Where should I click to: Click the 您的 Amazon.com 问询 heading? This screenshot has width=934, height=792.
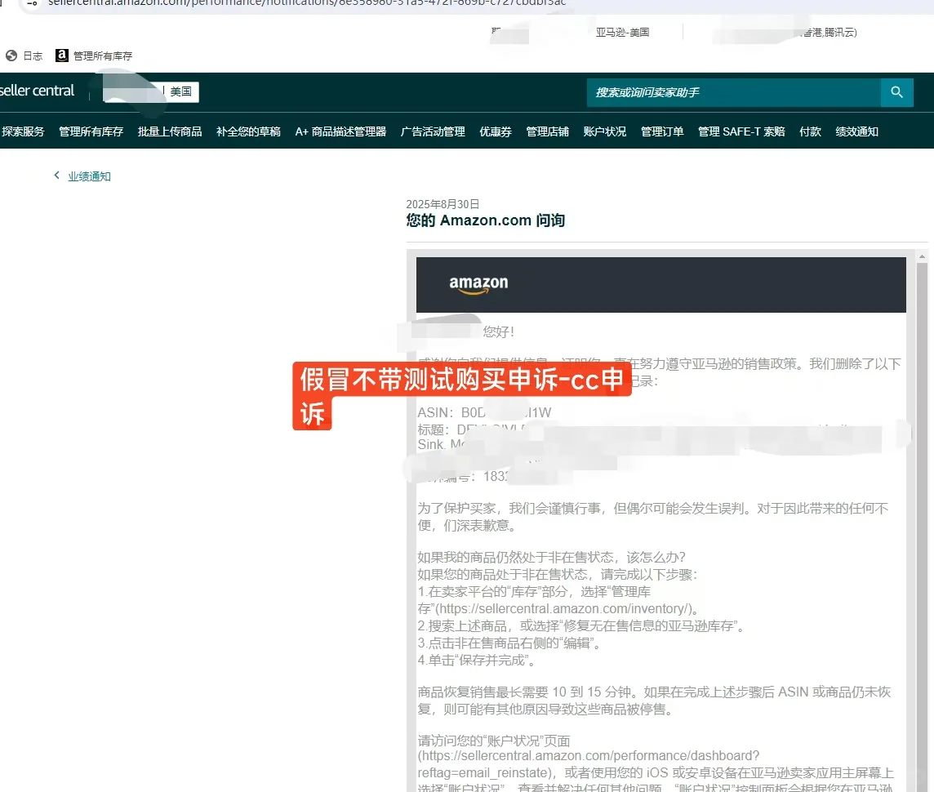coord(486,220)
